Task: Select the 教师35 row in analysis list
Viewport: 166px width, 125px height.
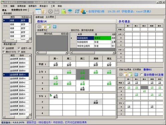Action: 16,94
